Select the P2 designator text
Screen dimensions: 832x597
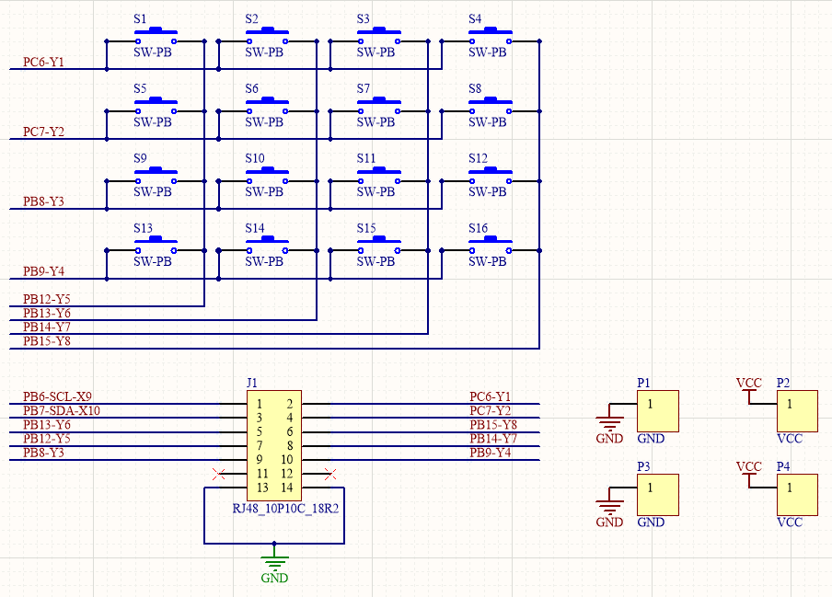783,383
